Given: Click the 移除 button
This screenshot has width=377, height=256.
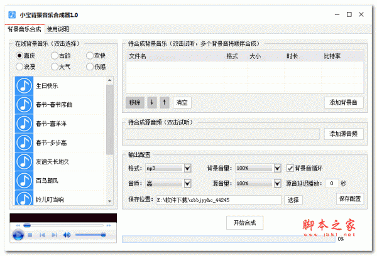Looking at the screenshot, I should 135,102.
